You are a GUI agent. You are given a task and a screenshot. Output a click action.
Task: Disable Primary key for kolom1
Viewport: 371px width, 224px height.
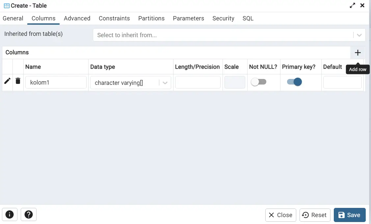click(294, 82)
